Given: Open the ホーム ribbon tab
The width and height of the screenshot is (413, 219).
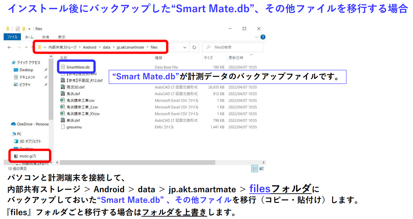Looking at the screenshot, I should tap(29, 37).
